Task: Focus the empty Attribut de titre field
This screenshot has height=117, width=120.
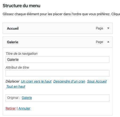Action: 57,73
